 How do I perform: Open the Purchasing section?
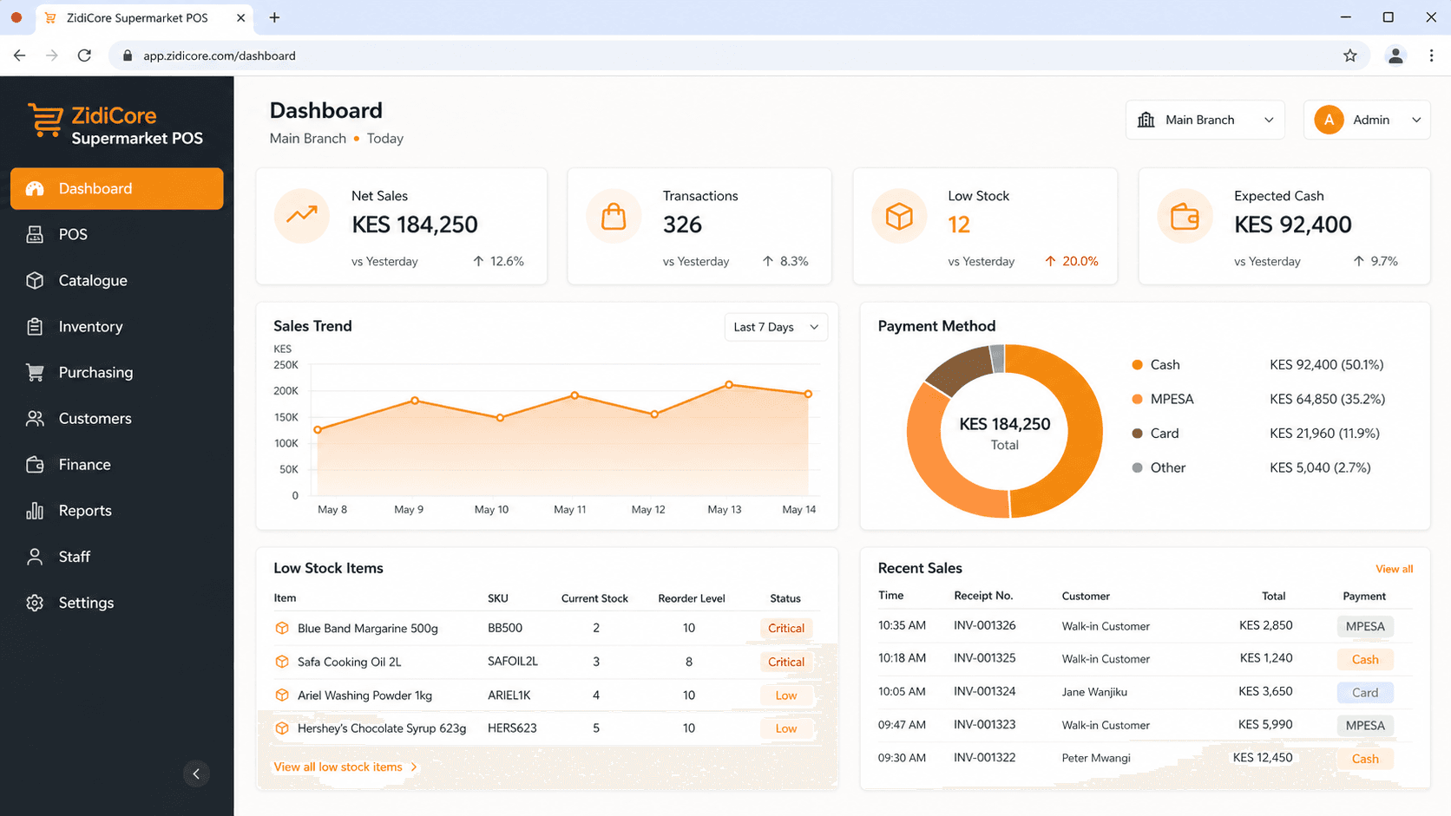coord(116,372)
